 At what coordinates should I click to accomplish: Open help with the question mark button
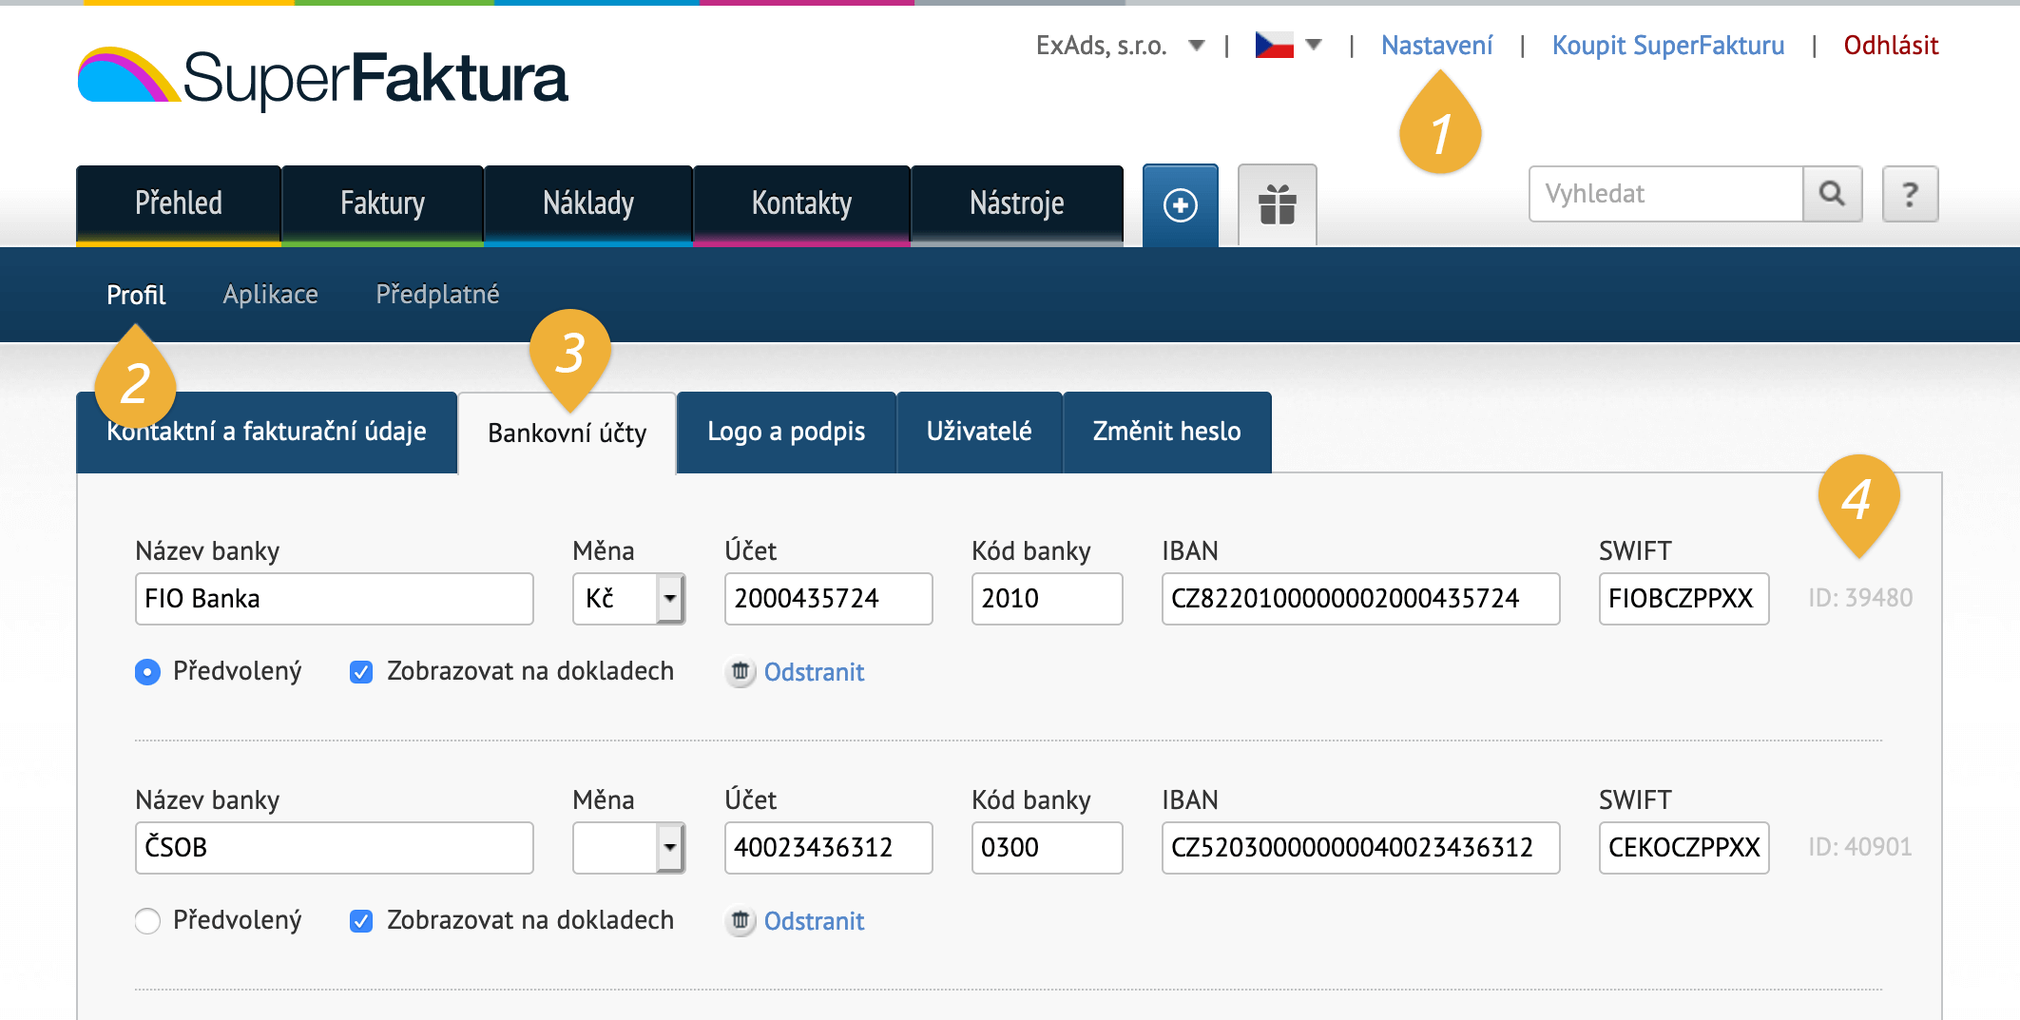click(x=1910, y=194)
